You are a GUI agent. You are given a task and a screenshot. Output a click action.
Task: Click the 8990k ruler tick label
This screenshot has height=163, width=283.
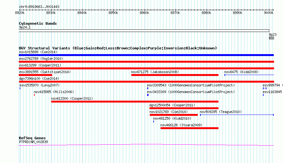(x=238, y=13)
